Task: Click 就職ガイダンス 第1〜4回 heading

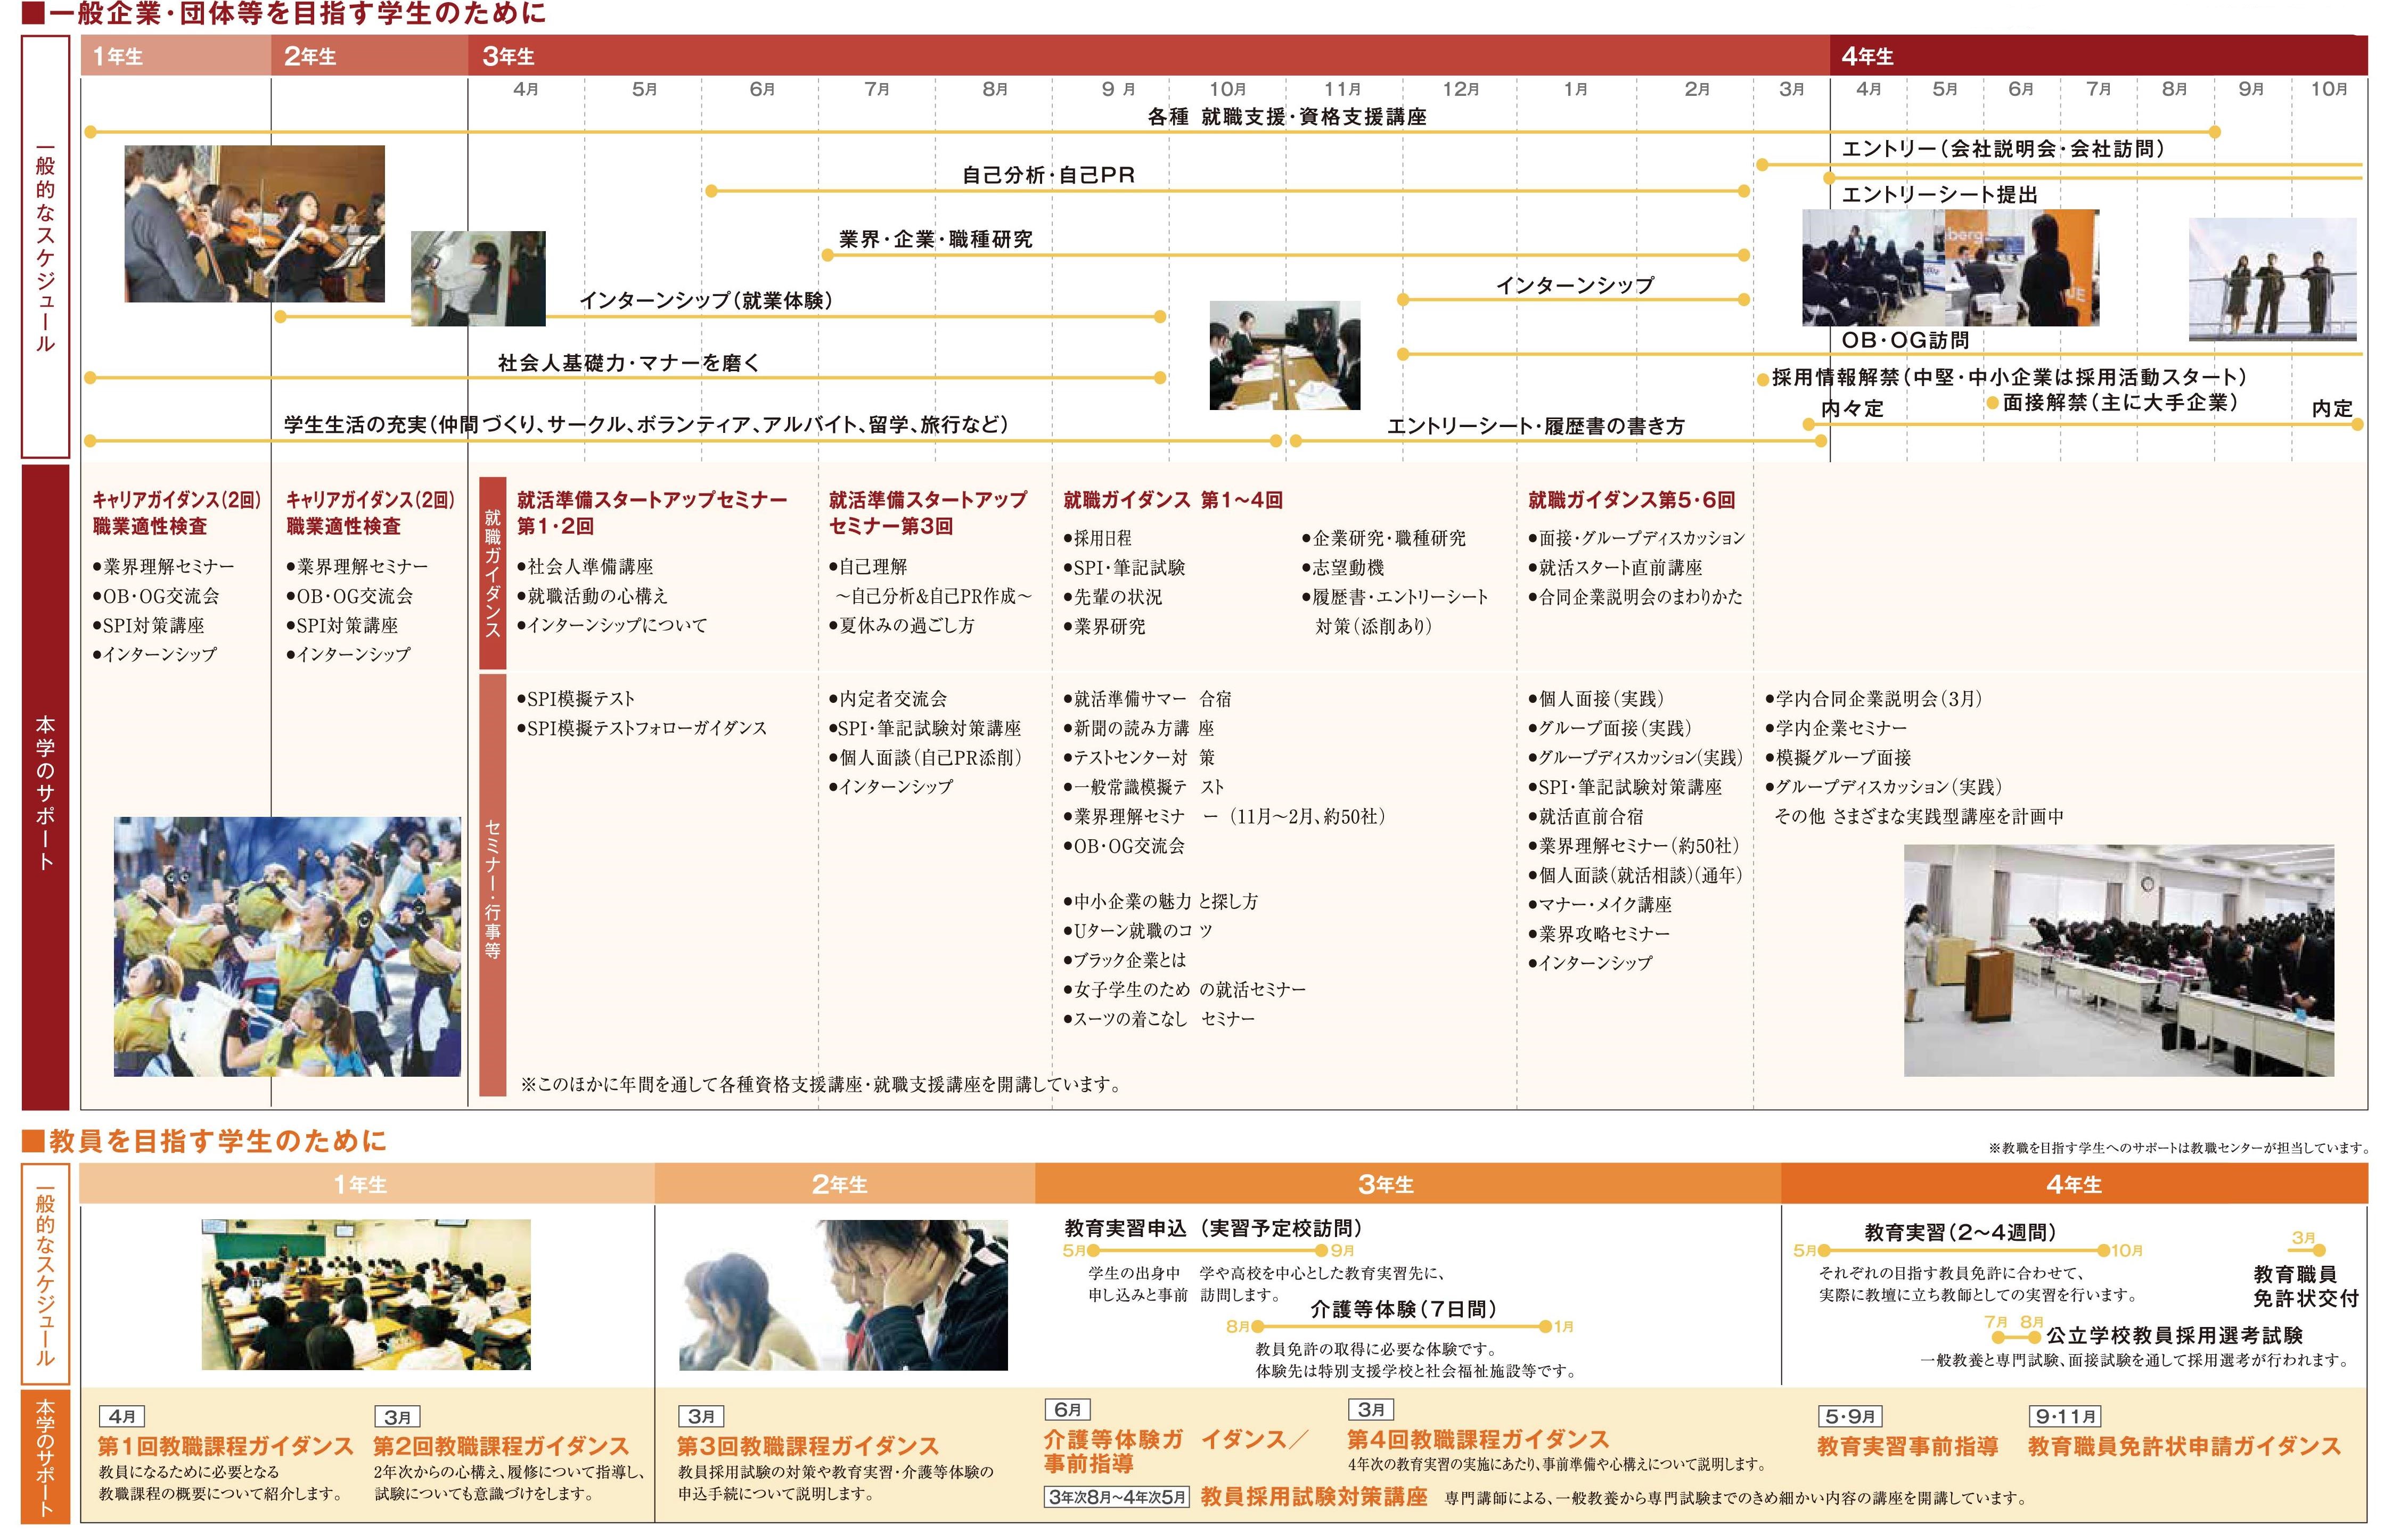Action: (1172, 500)
